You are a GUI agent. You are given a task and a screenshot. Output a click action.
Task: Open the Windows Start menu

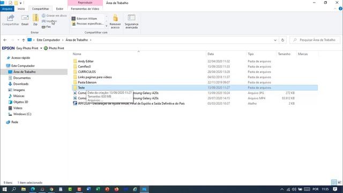(4, 189)
